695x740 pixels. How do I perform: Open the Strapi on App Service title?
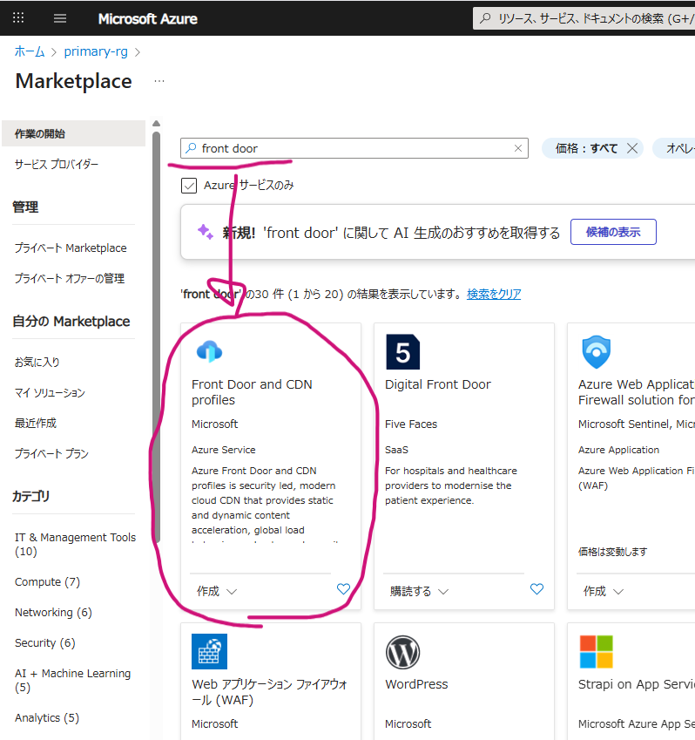(x=637, y=684)
